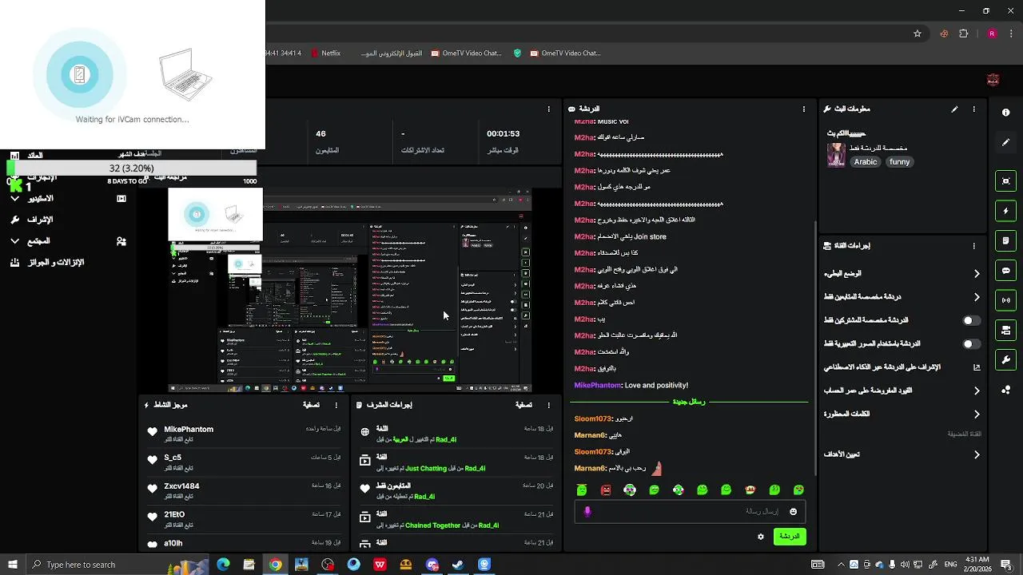
Task: Open the achievements and rewards sidebar item
Action: tap(46, 262)
